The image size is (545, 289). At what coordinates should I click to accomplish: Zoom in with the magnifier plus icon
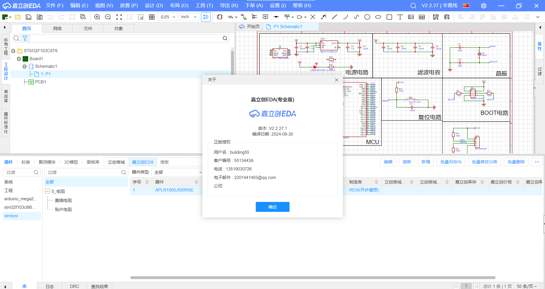coord(97,17)
